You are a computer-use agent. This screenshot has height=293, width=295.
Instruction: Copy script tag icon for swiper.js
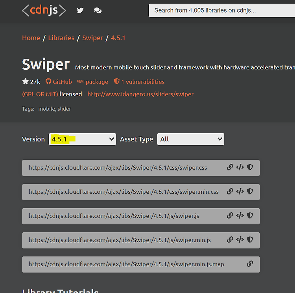coord(240,215)
